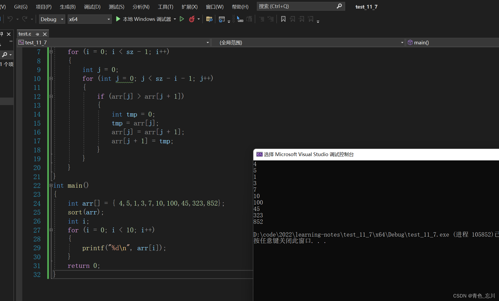Click the test_11_7 breadcrumb in the navigation bar
This screenshot has width=499, height=301.
[35, 42]
